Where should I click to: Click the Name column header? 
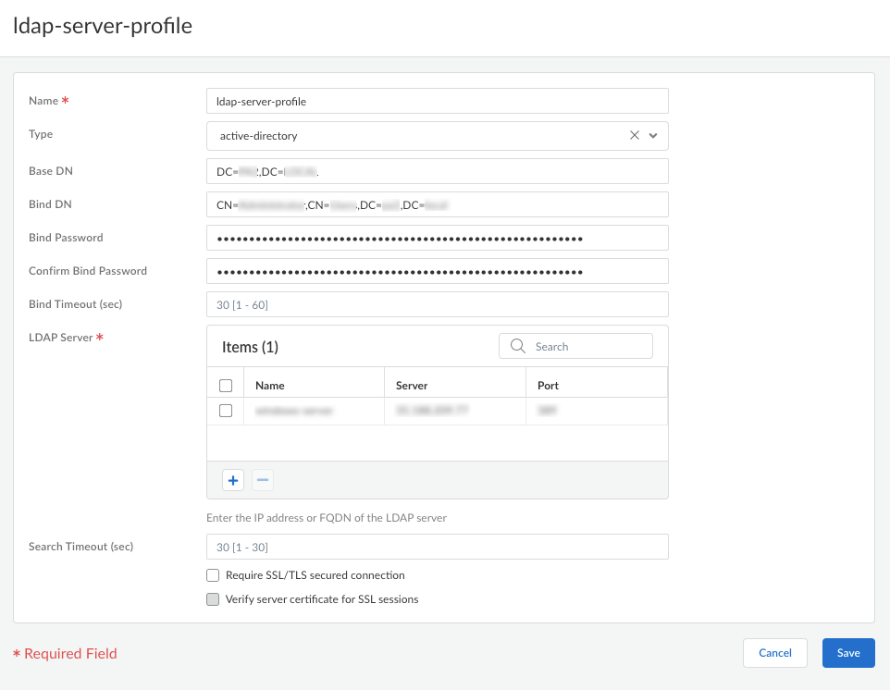click(x=270, y=386)
